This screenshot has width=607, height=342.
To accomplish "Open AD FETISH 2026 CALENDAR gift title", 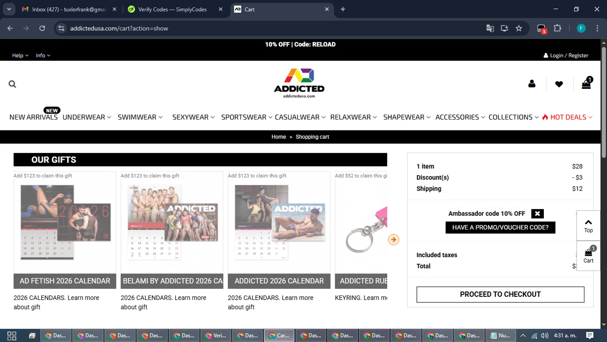I will (x=65, y=281).
